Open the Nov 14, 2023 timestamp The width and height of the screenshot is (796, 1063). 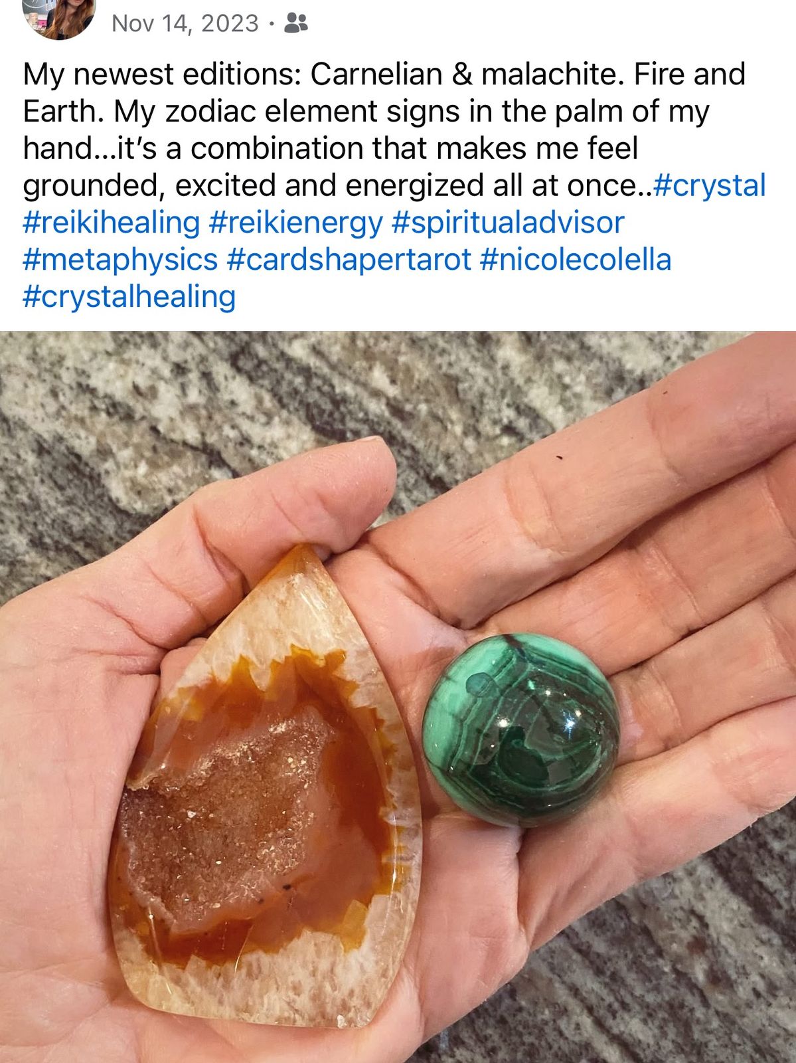click(x=185, y=24)
